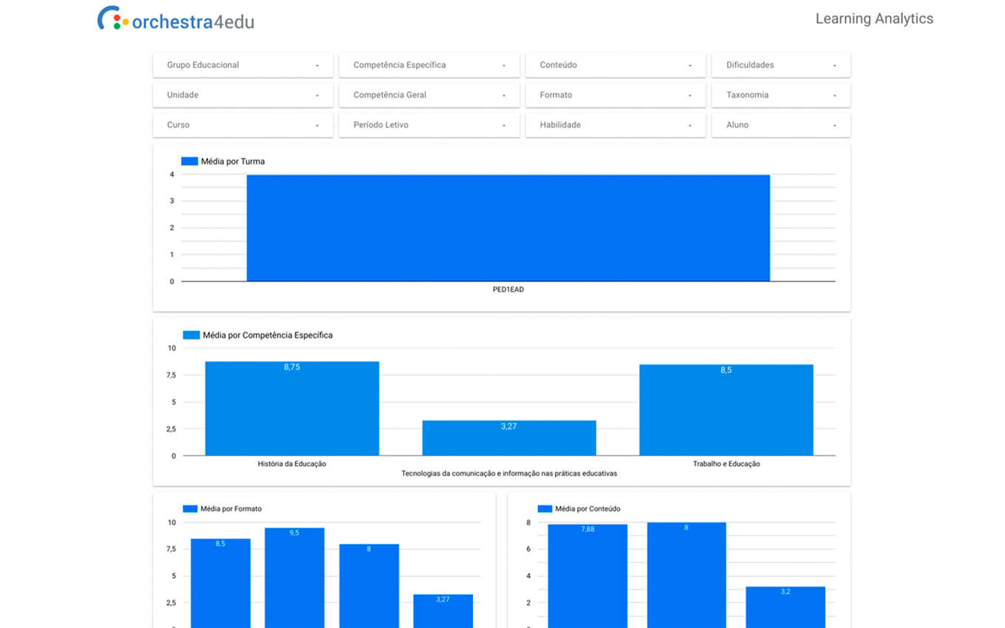Expand the Período Letivo dropdown
The width and height of the screenshot is (1005, 628).
pos(429,125)
